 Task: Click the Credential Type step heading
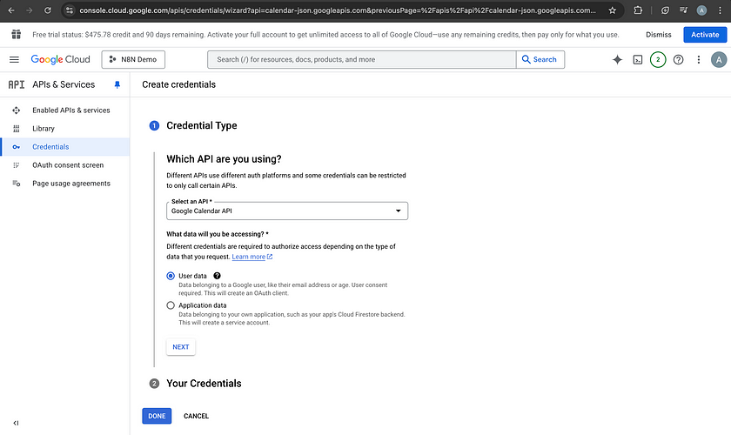point(201,125)
